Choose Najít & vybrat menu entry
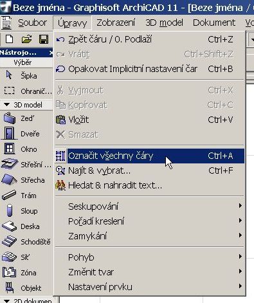Viewport: 254px width, 303px height. [x=150, y=170]
